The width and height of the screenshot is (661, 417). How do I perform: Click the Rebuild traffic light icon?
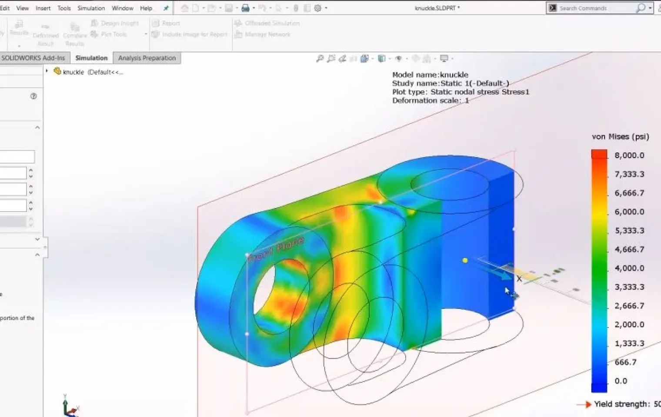296,8
